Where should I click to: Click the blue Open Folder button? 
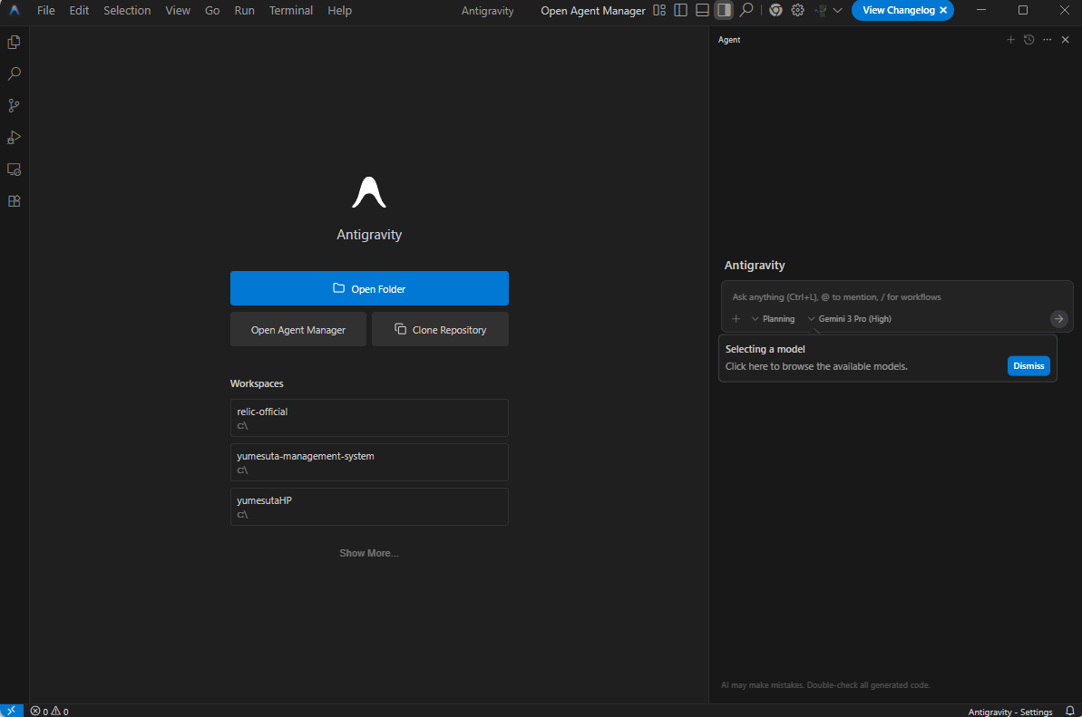[369, 288]
